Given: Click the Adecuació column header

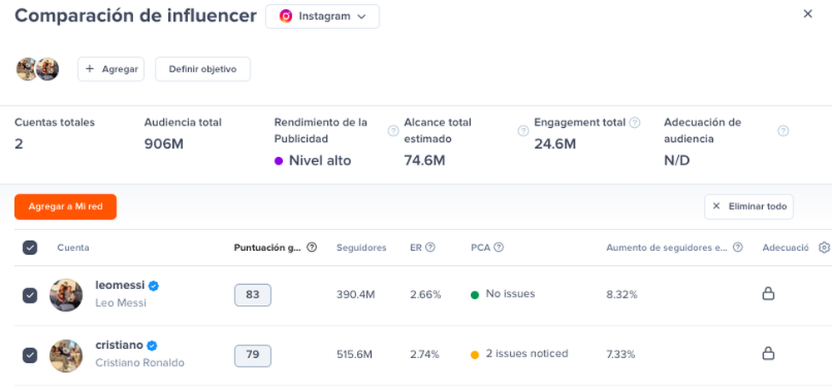Looking at the screenshot, I should coord(785,248).
